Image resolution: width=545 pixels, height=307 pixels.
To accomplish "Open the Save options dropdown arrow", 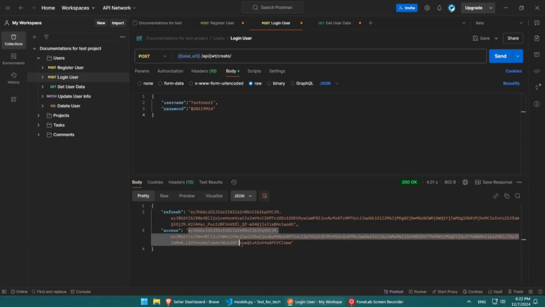I will pos(496,38).
